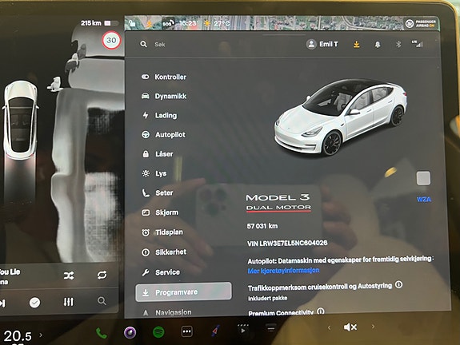Skip to next track
Viewport: 460px width, 345px height.
click(2, 303)
